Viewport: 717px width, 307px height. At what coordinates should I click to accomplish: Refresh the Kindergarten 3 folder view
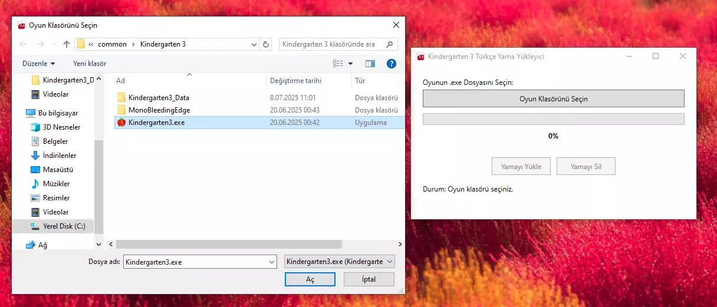click(x=266, y=44)
